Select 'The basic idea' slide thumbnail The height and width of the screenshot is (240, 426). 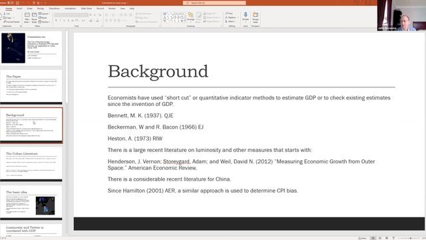(x=31, y=203)
